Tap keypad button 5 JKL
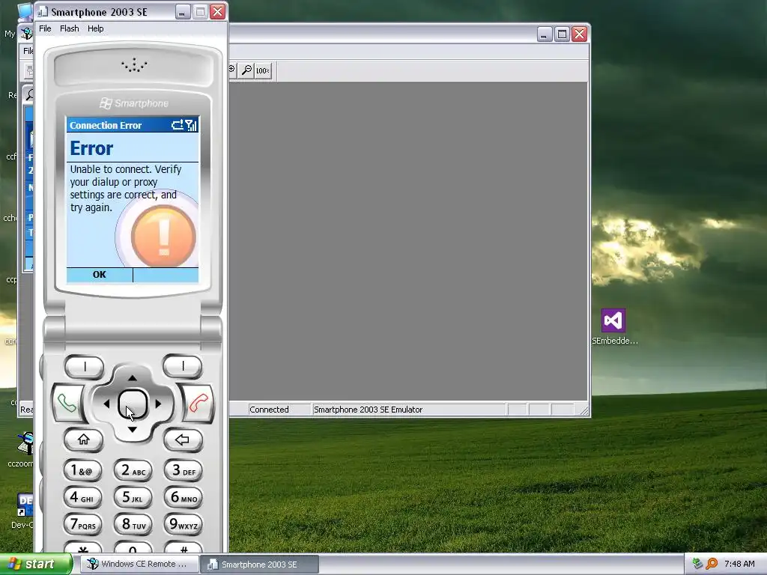This screenshot has height=575, width=767. point(133,497)
